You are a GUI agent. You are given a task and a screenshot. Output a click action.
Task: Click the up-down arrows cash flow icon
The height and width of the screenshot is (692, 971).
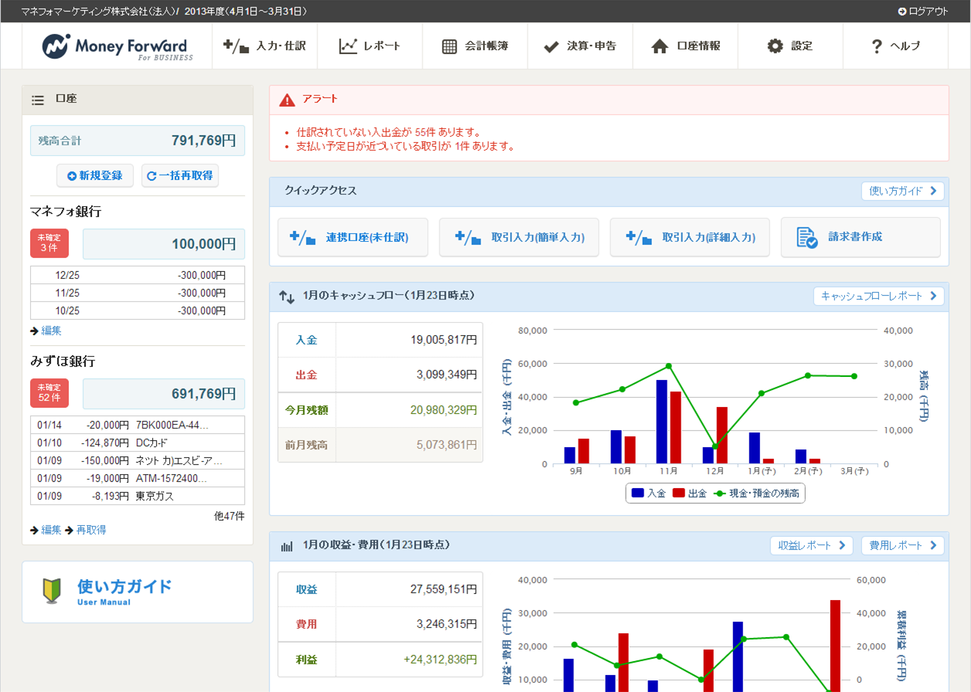[x=287, y=296]
